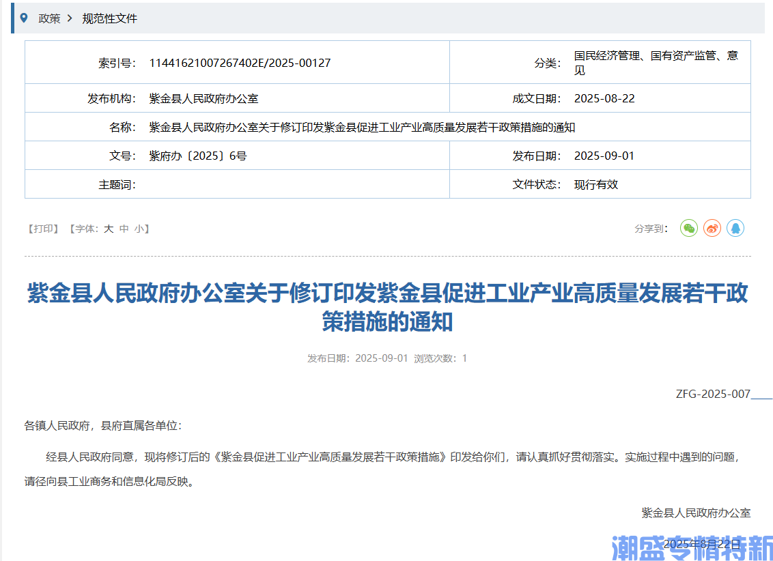The width and height of the screenshot is (773, 561).
Task: Click publisher 紫金县人民政府办公室 in table
Action: point(203,98)
